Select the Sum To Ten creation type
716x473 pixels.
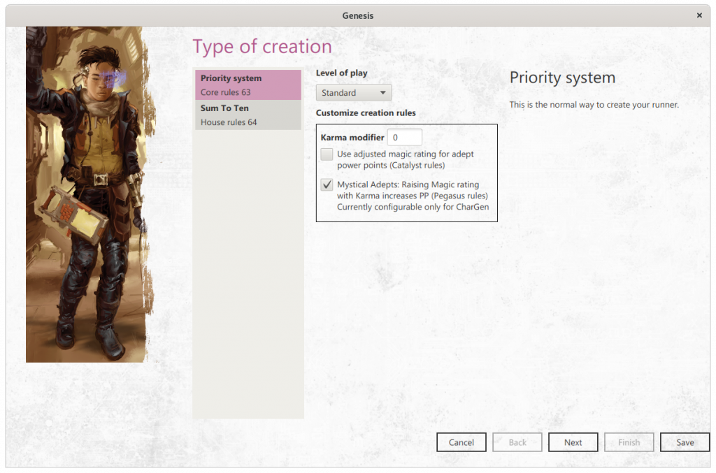(x=248, y=115)
